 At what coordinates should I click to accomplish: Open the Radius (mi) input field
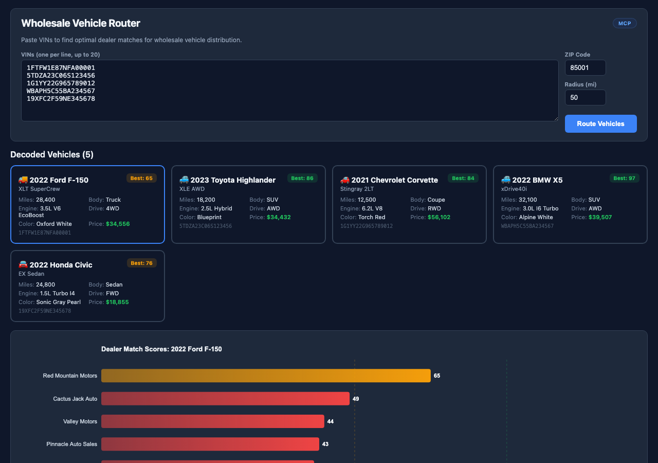[585, 97]
